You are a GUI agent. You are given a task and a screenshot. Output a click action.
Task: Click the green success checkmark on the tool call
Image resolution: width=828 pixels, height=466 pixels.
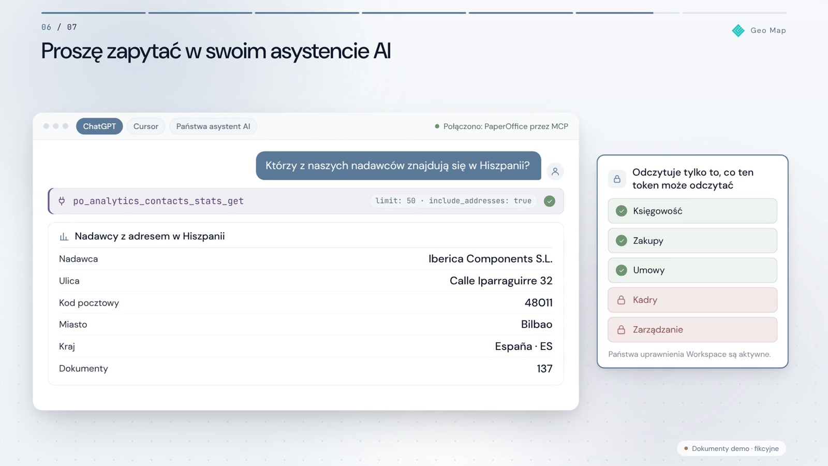point(550,201)
